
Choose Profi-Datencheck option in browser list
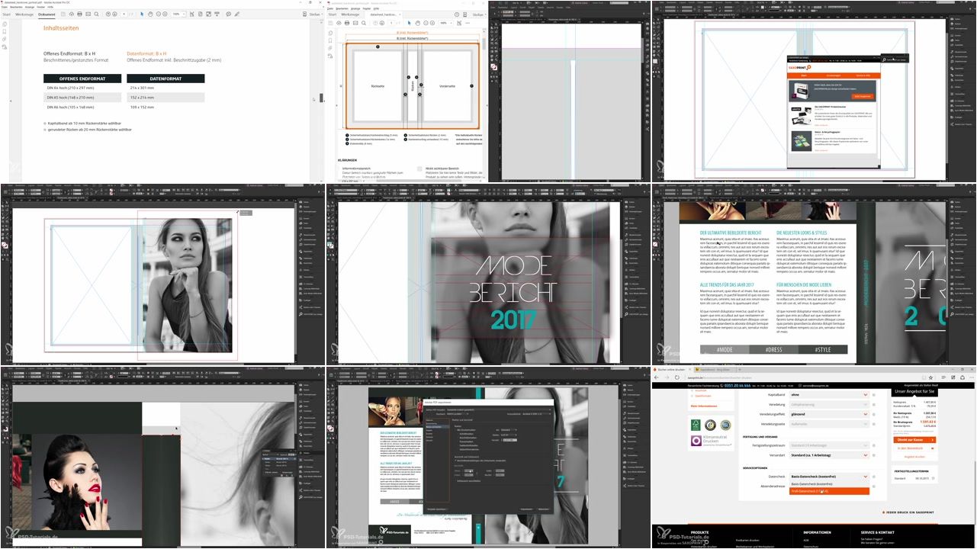point(829,491)
